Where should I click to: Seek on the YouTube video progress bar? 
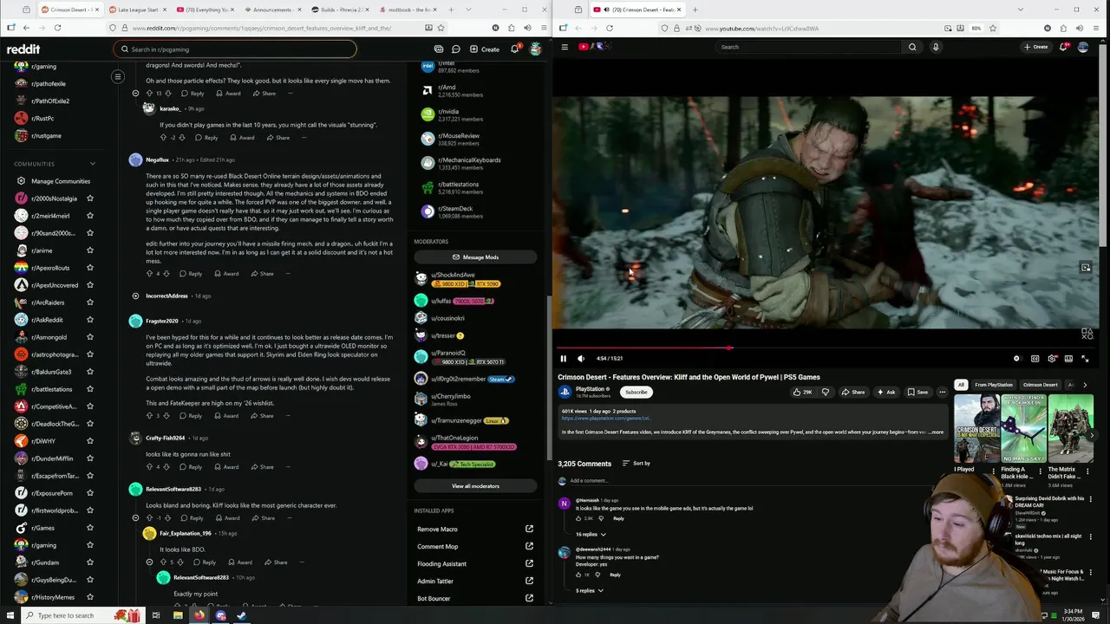point(826,348)
